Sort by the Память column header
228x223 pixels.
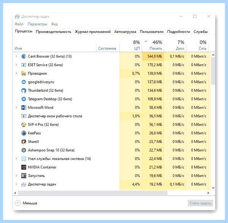(x=153, y=45)
